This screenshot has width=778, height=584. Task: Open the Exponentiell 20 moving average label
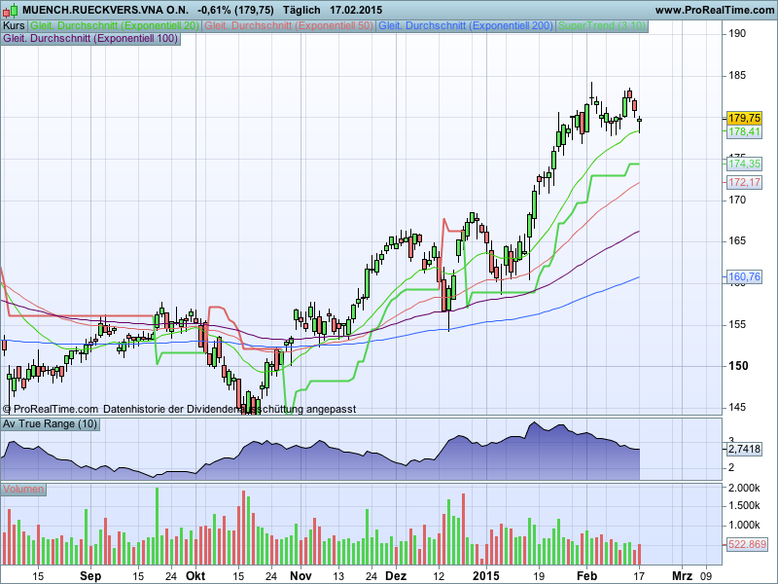[x=115, y=26]
